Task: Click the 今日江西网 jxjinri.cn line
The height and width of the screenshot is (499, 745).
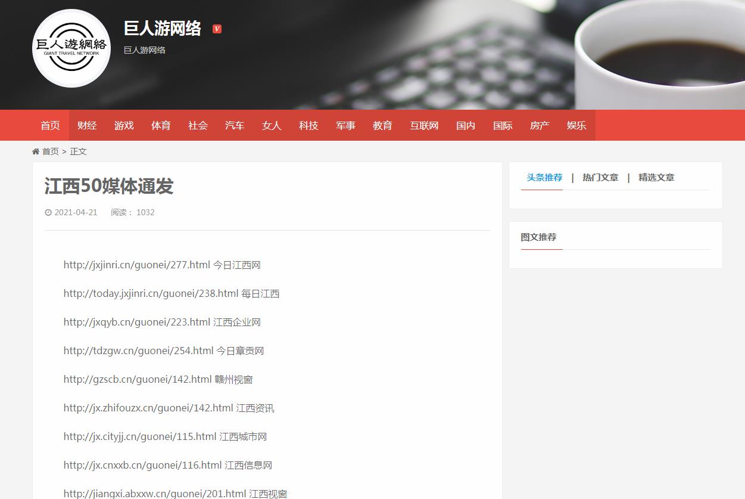Action: point(162,265)
